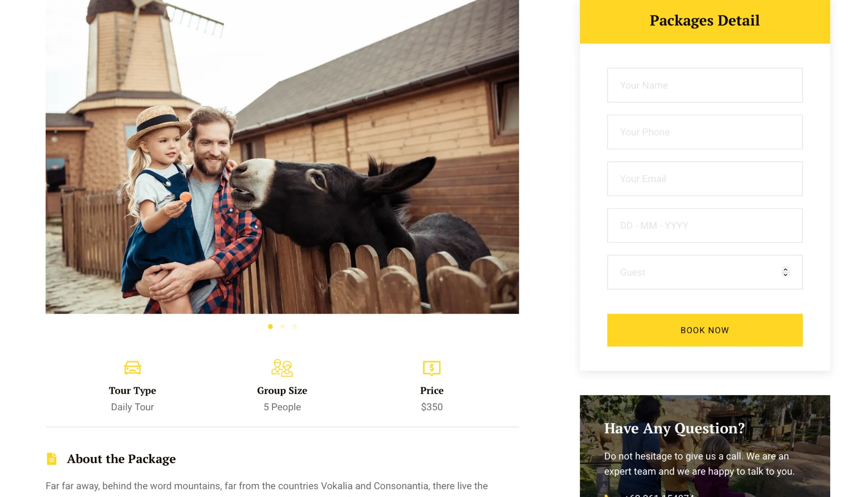Image resolution: width=860 pixels, height=497 pixels.
Task: Click the Book Now button
Action: (x=705, y=330)
